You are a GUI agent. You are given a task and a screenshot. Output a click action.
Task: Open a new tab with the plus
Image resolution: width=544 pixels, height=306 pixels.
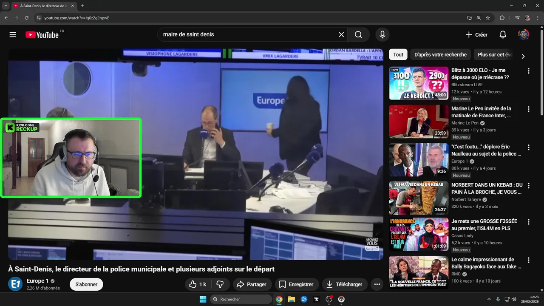click(x=82, y=6)
